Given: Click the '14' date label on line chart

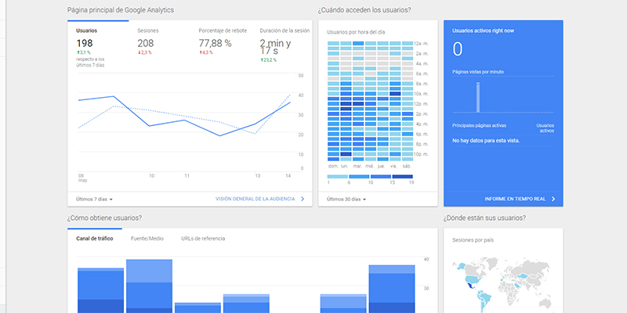Looking at the screenshot, I should [x=288, y=175].
